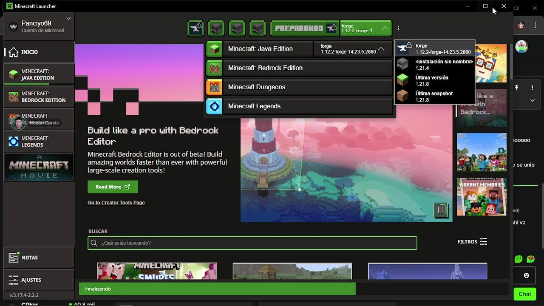This screenshot has height=306, width=544.
Task: Open the three-dot menu beside version selector
Action: tap(399, 28)
